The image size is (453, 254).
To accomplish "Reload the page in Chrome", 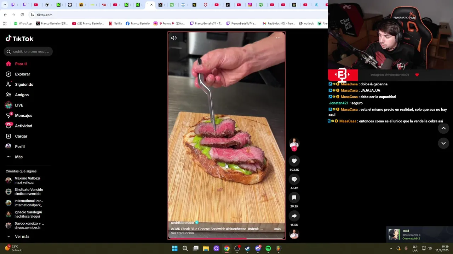I will (22, 15).
